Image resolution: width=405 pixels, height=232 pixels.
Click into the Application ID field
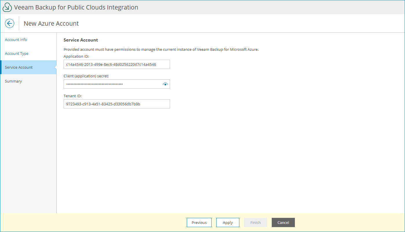116,65
